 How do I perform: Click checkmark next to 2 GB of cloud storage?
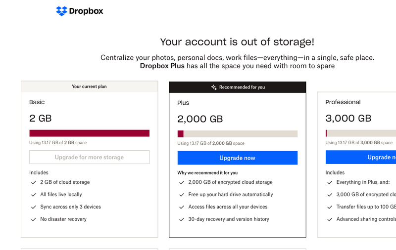coord(33,182)
